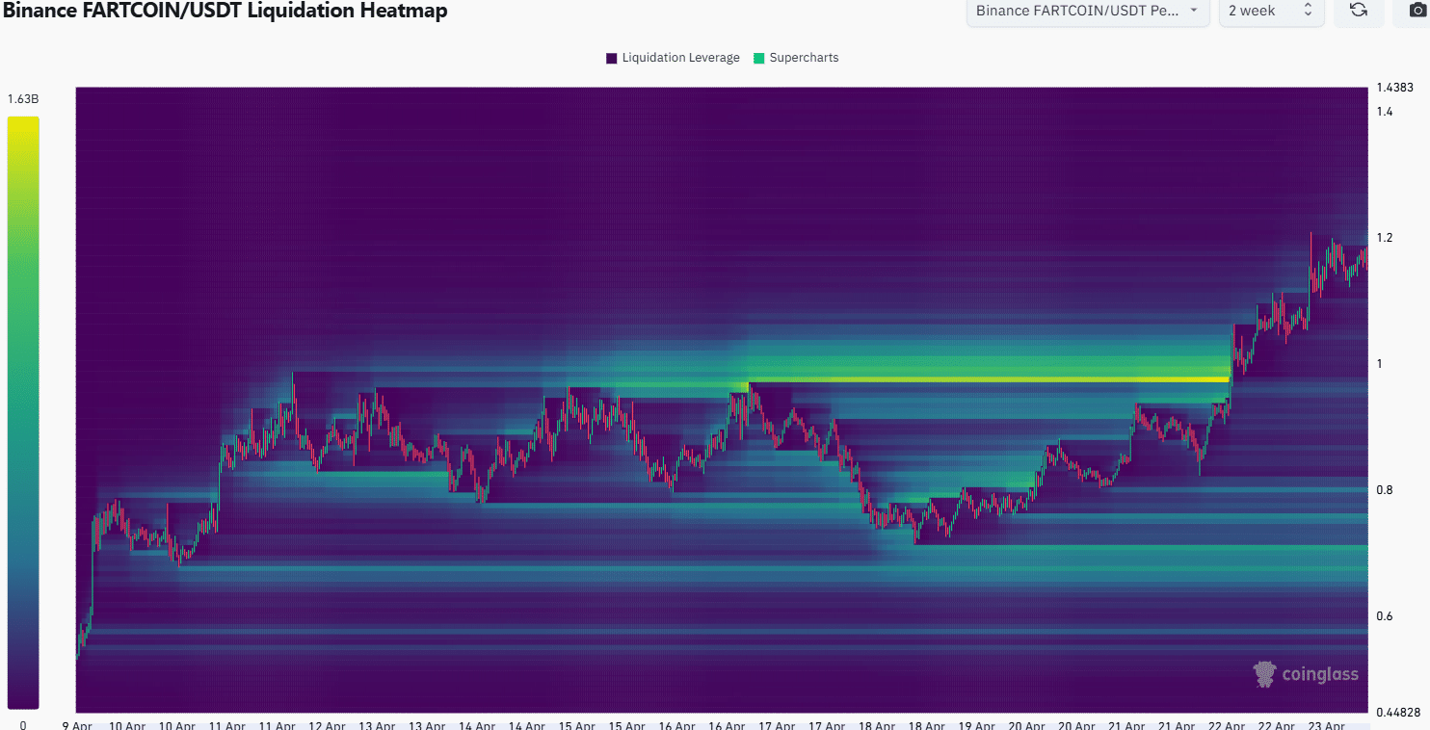
Task: Click the 1.2 price label on the y-axis
Action: 1384,238
